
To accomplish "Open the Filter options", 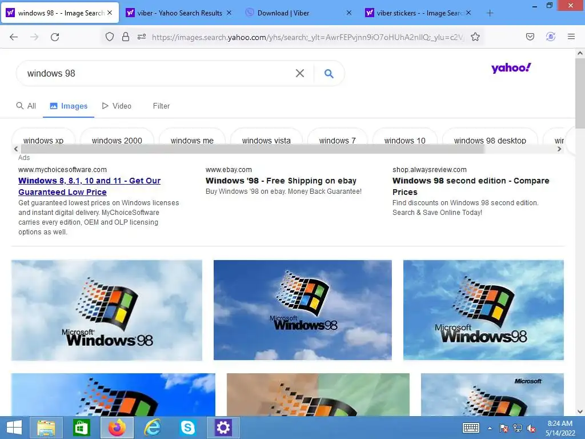I will 161,106.
